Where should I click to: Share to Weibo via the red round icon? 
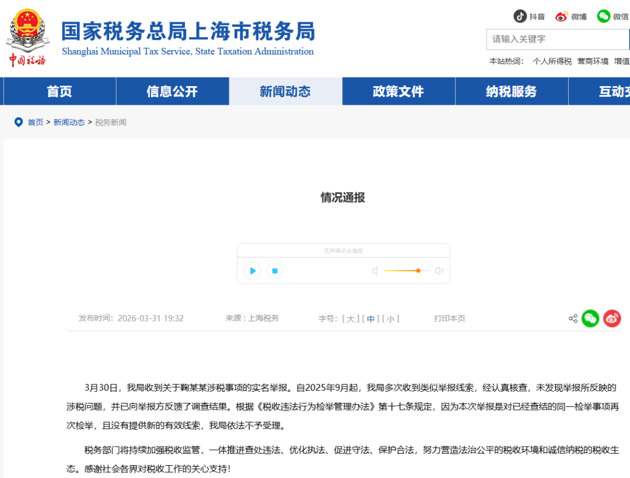pyautogui.click(x=612, y=318)
